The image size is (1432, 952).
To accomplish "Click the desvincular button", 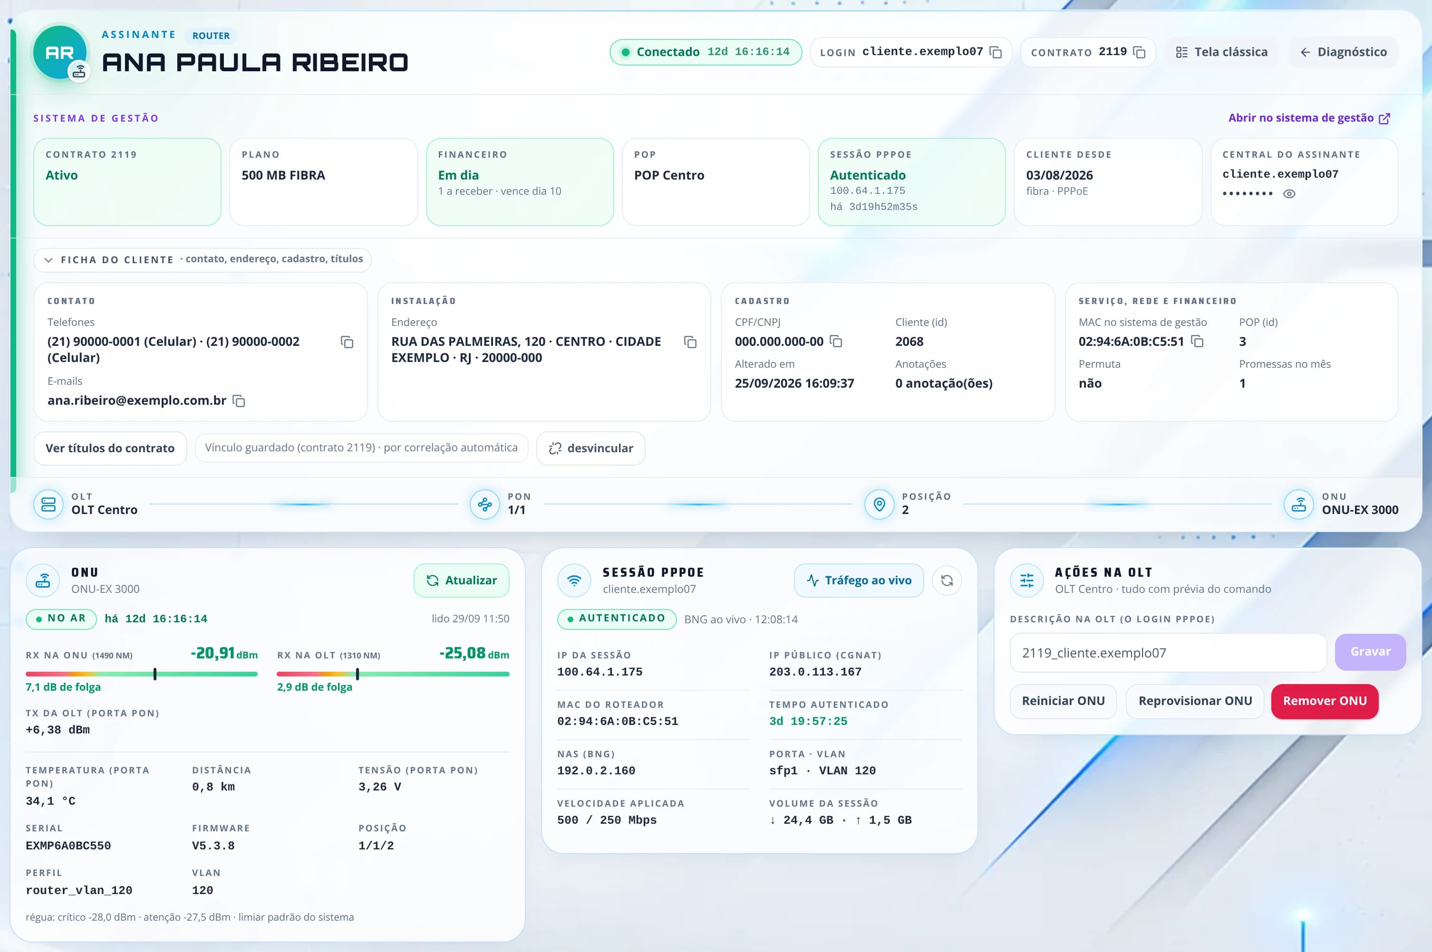I will pos(590,448).
